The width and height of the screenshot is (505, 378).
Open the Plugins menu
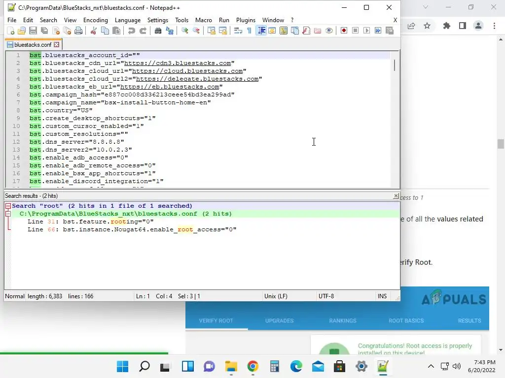246,20
